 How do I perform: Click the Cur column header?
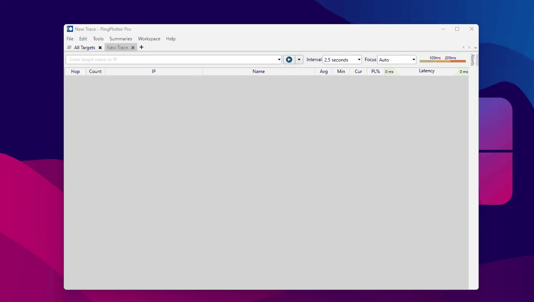pos(358,71)
